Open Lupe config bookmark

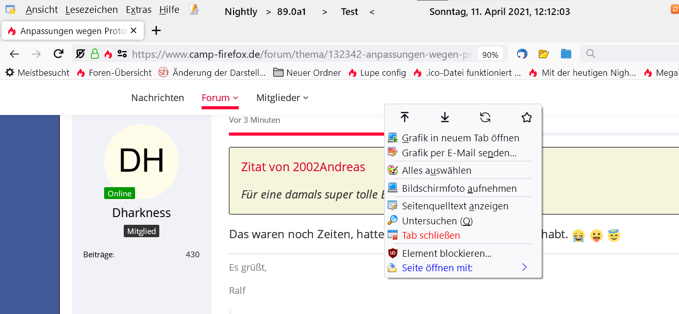pyautogui.click(x=377, y=73)
